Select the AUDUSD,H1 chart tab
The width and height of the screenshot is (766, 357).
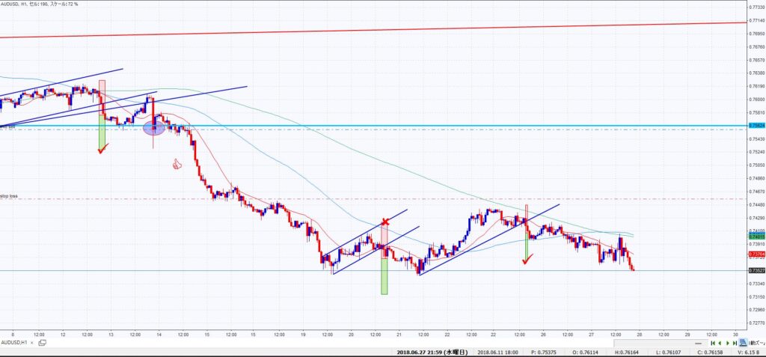(14, 343)
